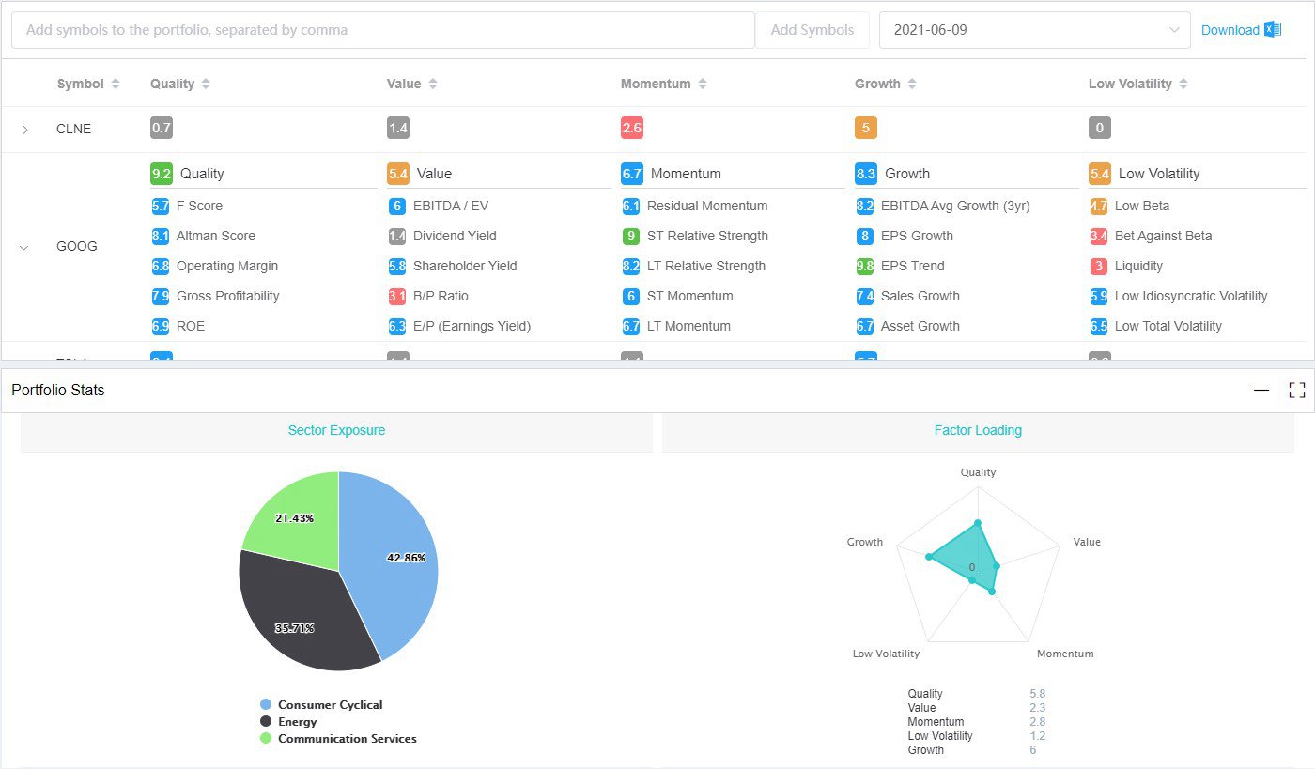Sort by Low Volatility column arrows
The width and height of the screenshot is (1315, 769).
pyautogui.click(x=1183, y=84)
